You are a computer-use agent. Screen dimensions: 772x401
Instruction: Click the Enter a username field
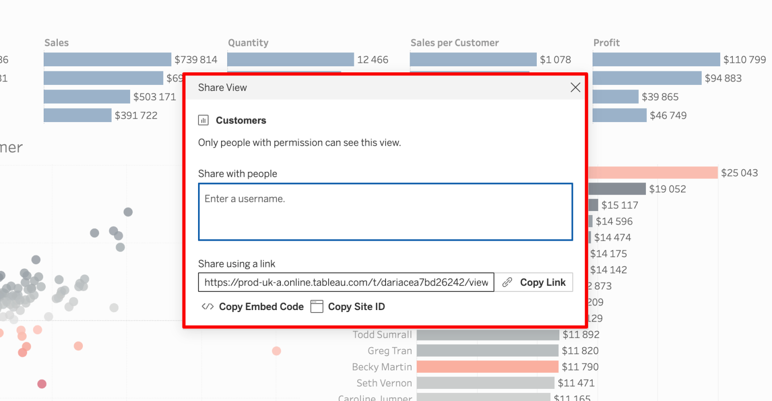click(x=385, y=212)
